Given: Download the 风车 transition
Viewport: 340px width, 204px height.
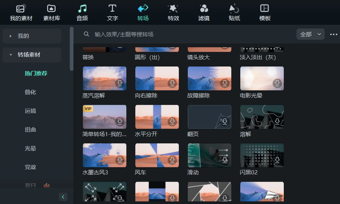Looking at the screenshot, I should pos(172,160).
